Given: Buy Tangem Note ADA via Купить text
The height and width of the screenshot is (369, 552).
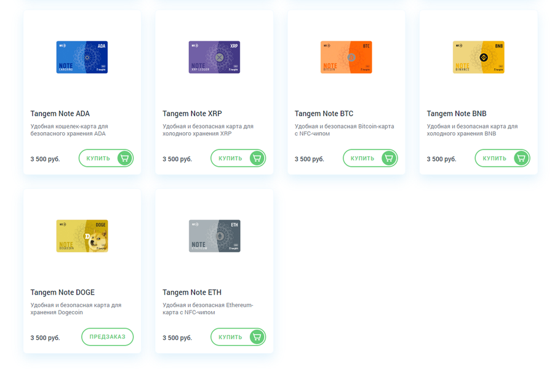Looking at the screenshot, I should [x=98, y=158].
